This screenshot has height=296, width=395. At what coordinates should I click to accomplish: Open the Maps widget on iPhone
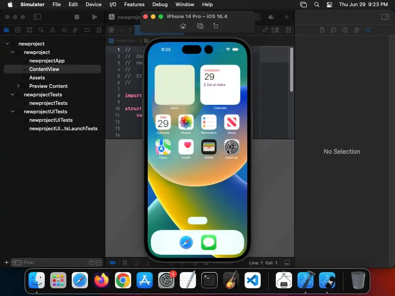175,85
